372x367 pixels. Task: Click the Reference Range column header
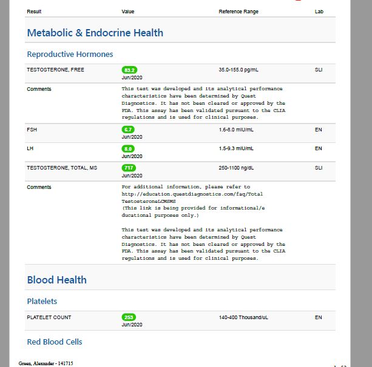238,12
